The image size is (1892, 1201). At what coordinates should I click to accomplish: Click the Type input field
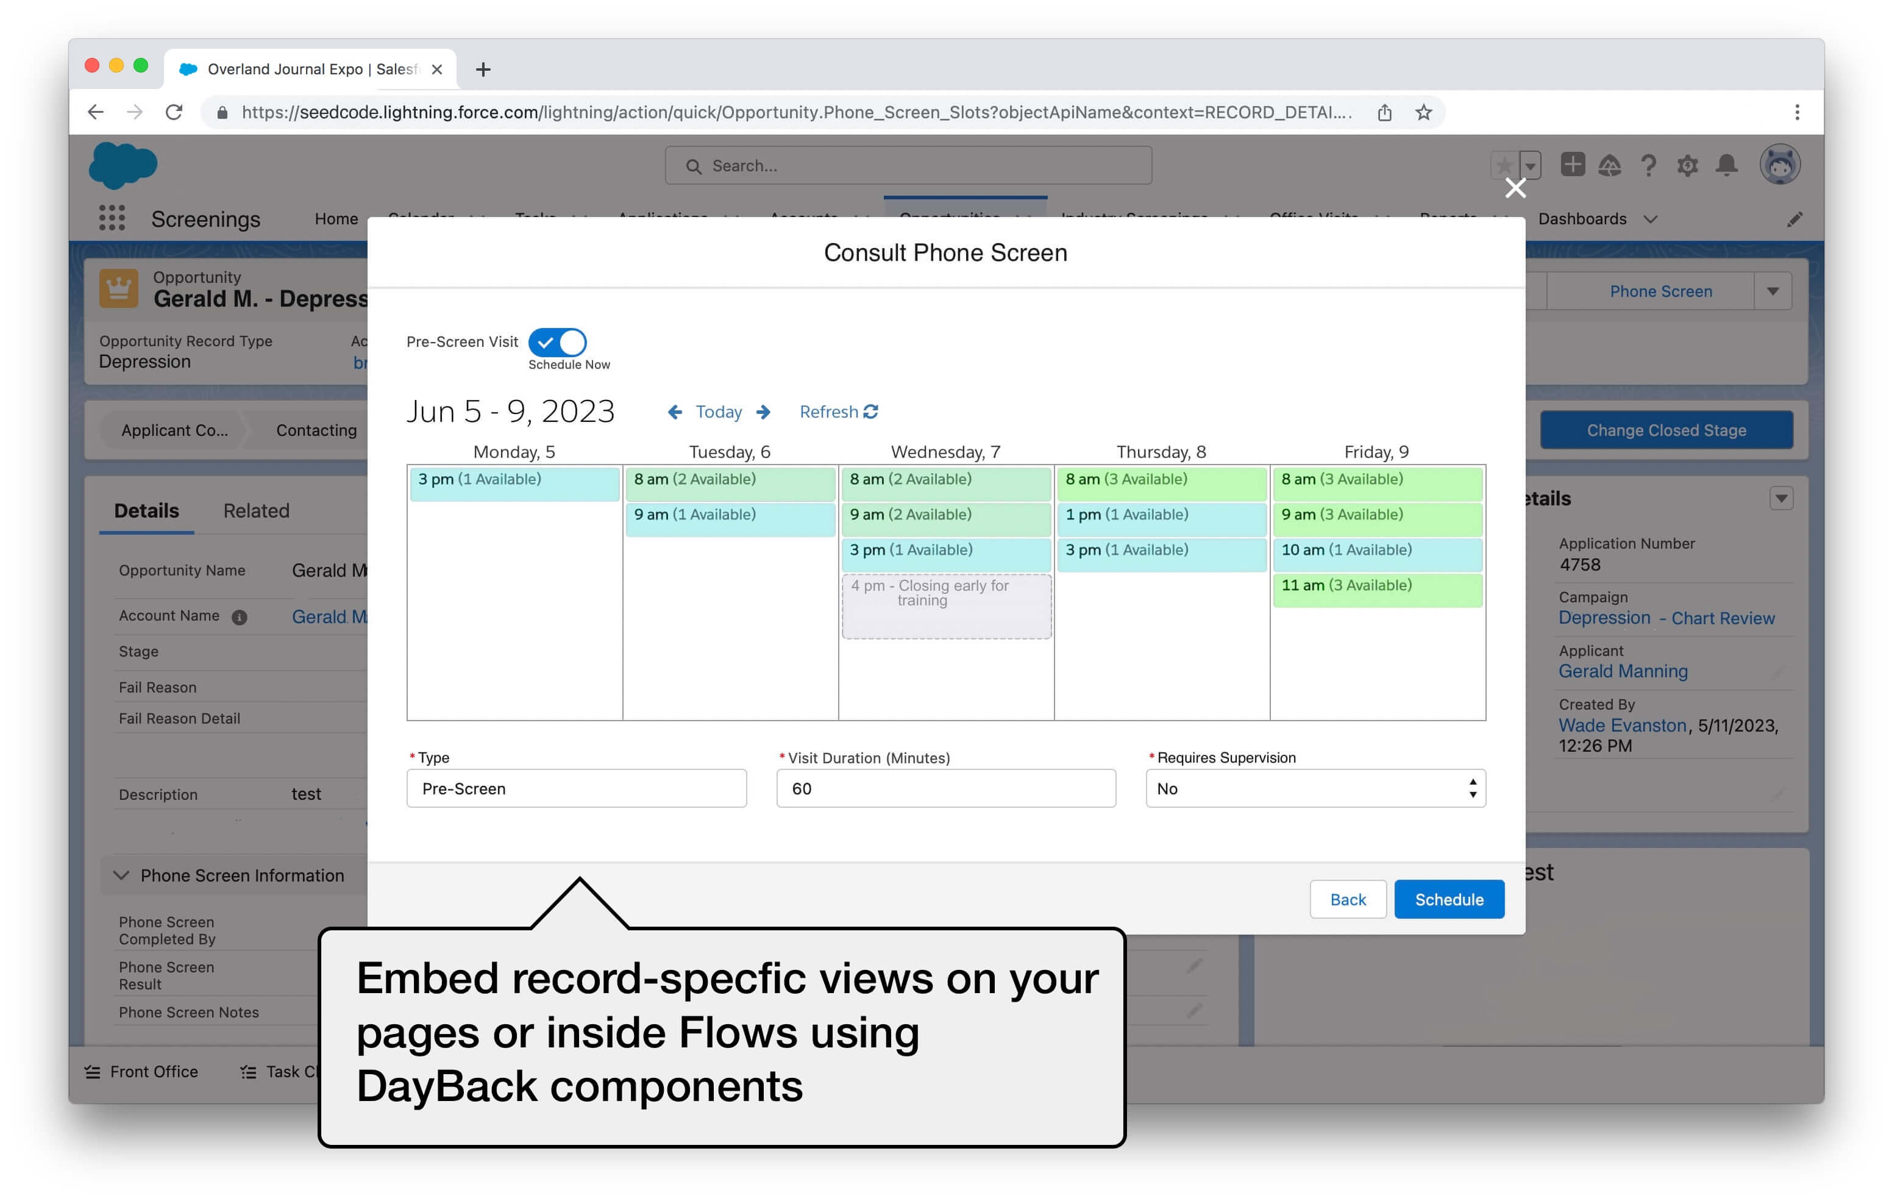(x=576, y=788)
